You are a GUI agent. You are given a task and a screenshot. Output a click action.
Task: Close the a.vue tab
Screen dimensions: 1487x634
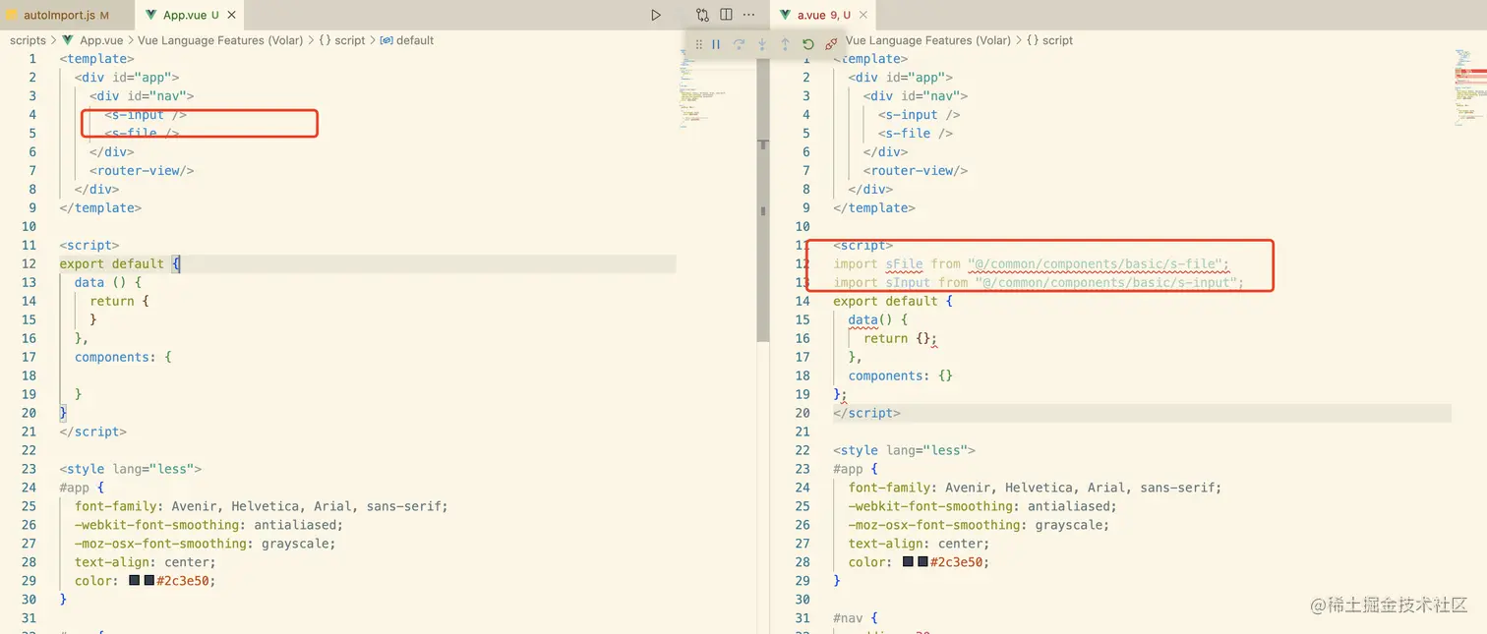[863, 15]
